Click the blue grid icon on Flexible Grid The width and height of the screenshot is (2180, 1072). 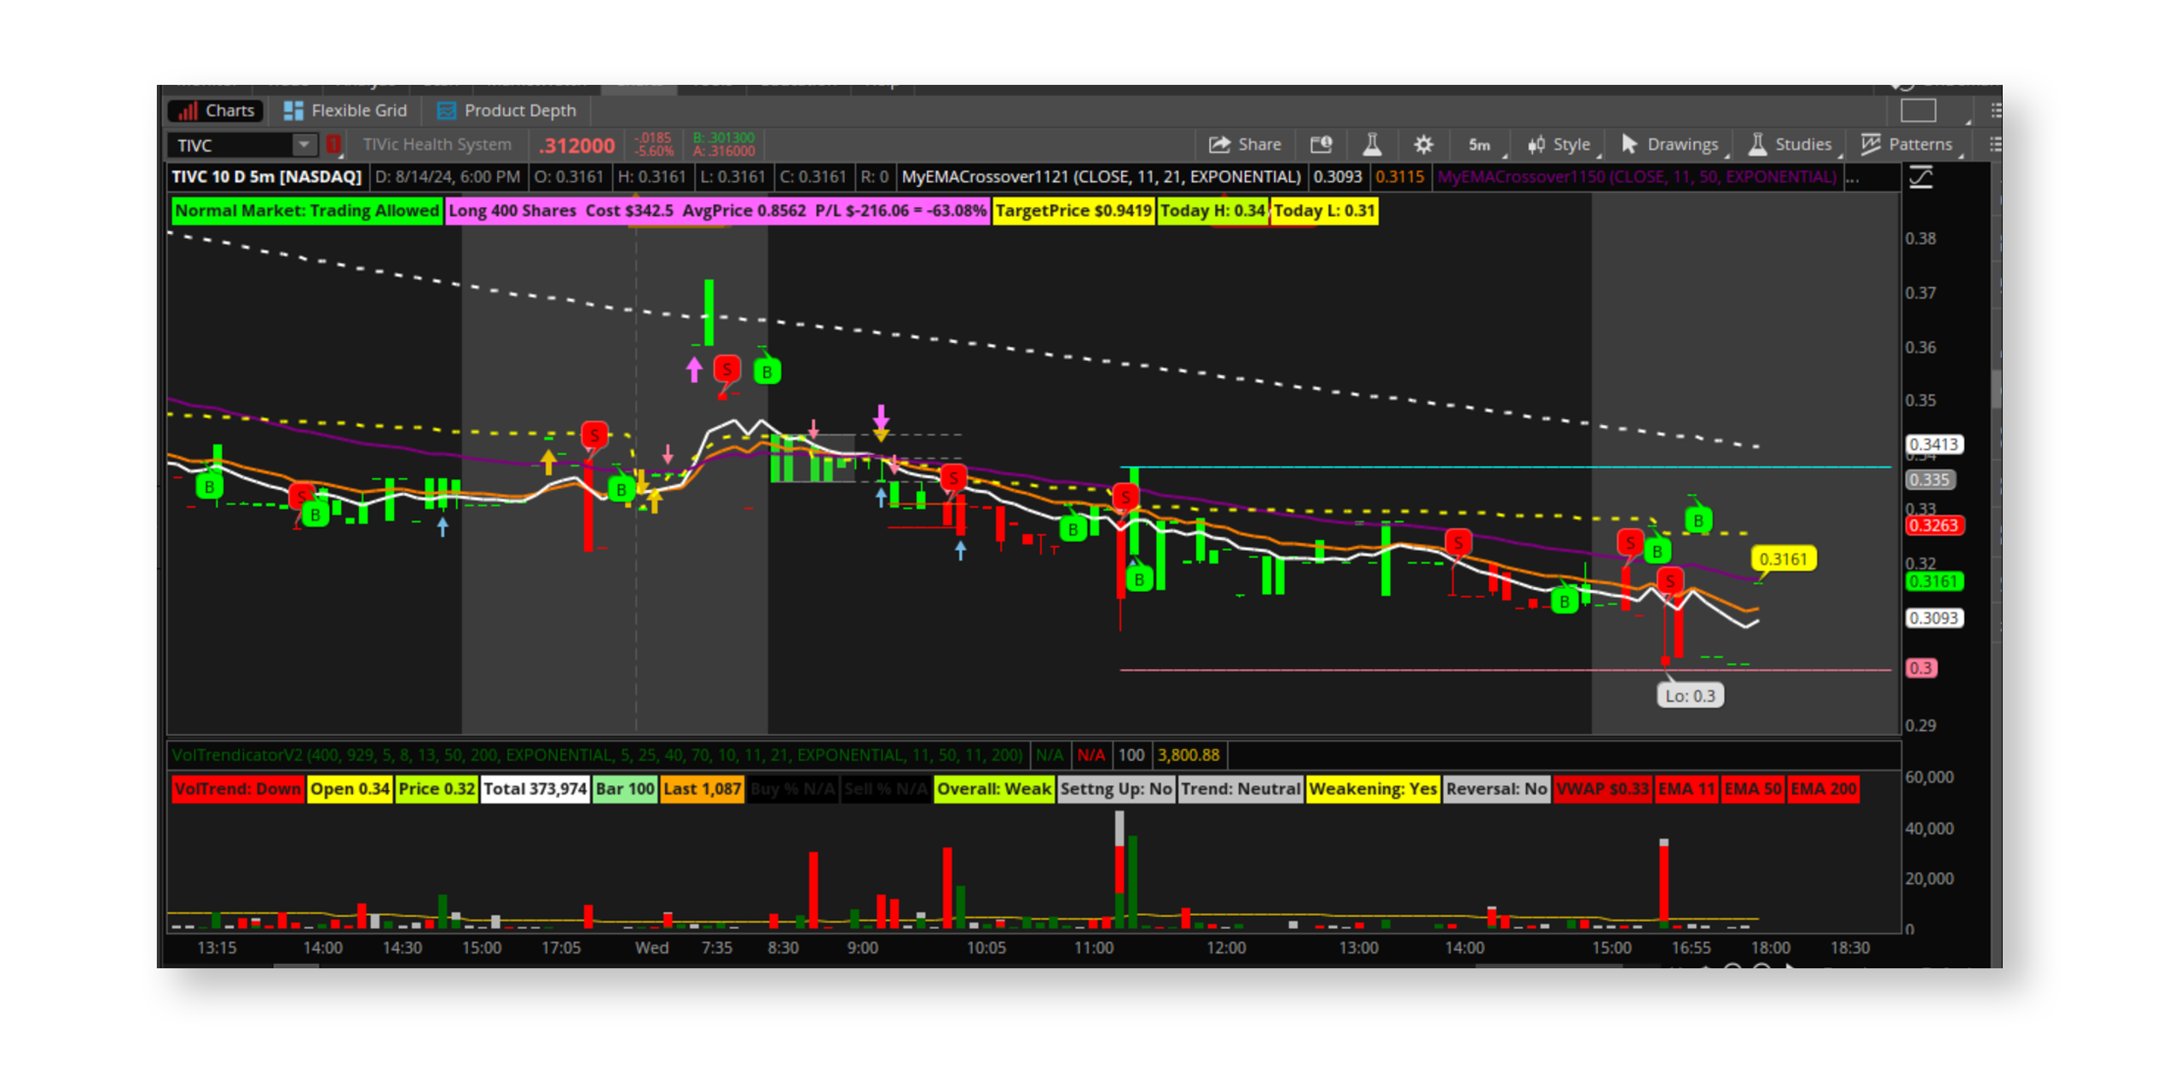[x=292, y=111]
